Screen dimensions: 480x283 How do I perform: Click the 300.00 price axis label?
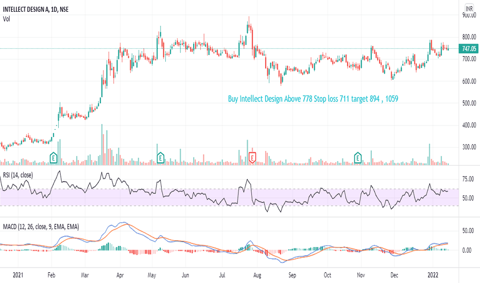coord(469,147)
